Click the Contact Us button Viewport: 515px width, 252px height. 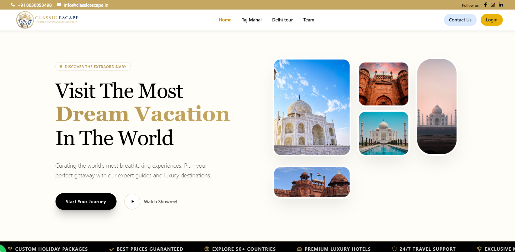[x=460, y=20]
